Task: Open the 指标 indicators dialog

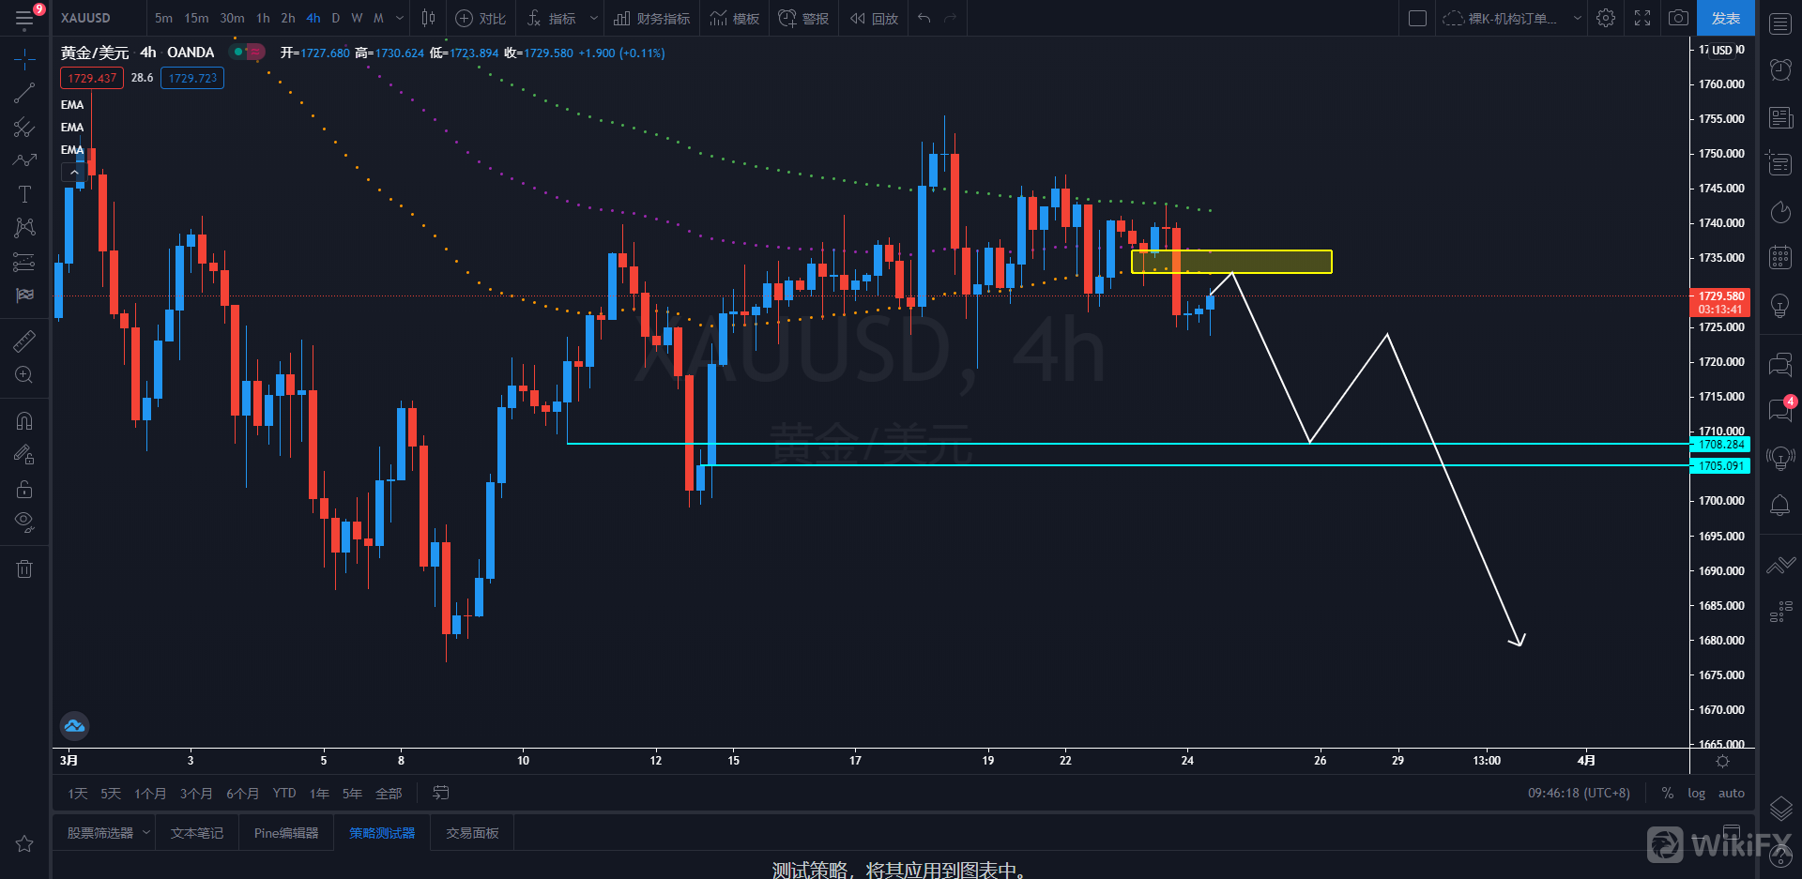Action: (552, 18)
